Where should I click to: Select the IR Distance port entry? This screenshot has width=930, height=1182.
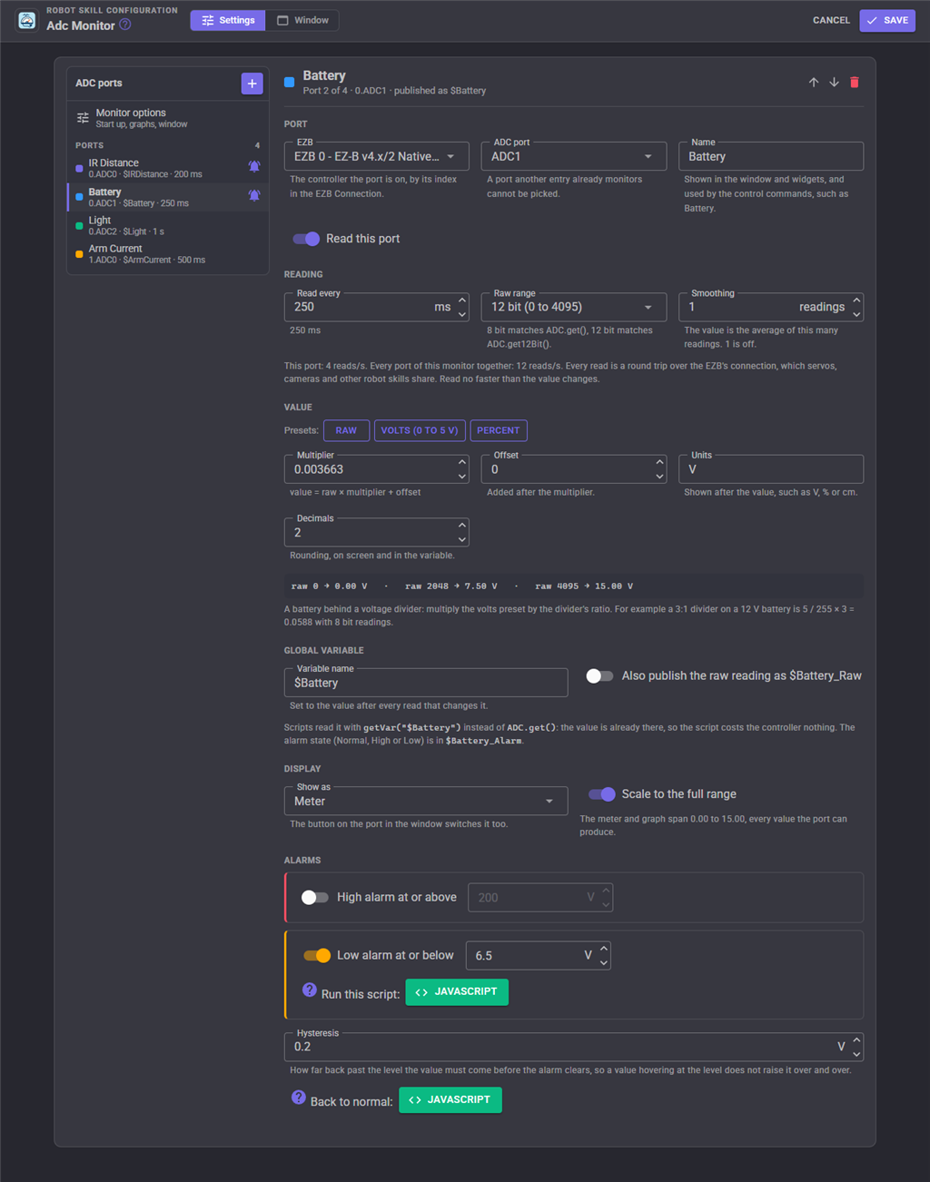[168, 168]
